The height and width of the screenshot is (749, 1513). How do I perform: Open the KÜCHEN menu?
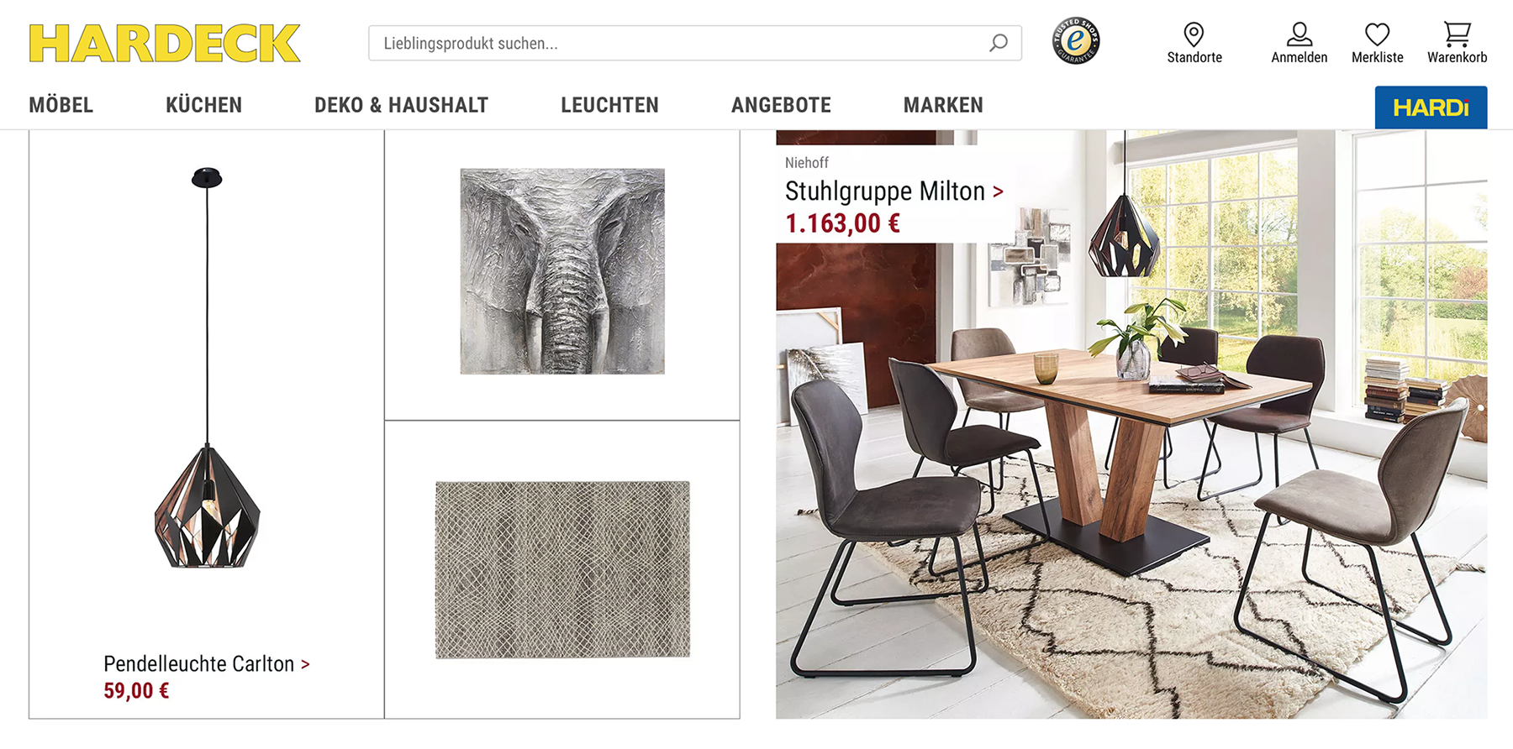click(203, 105)
